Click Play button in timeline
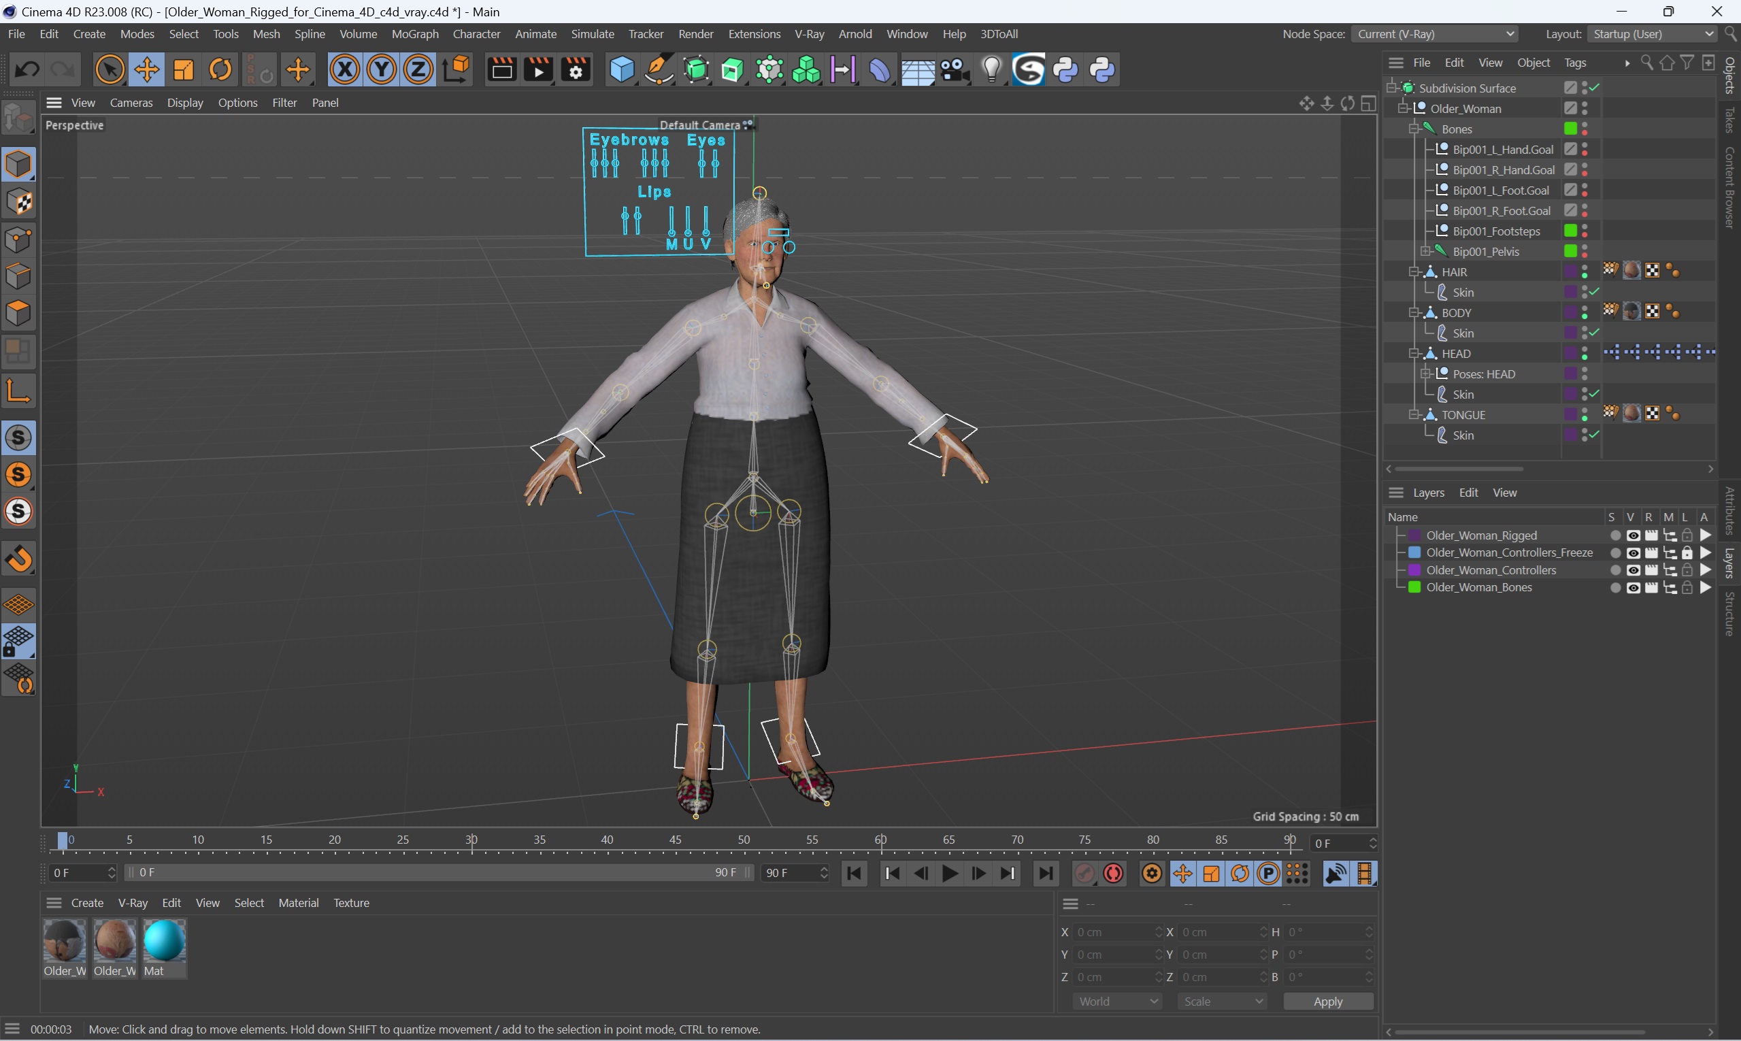 click(949, 874)
